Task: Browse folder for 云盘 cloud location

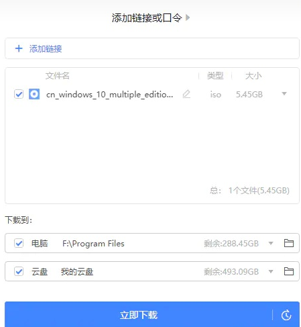Action: click(x=289, y=271)
